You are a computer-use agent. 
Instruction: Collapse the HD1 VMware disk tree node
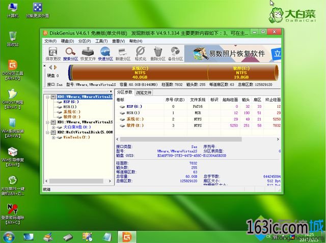coord(47,122)
